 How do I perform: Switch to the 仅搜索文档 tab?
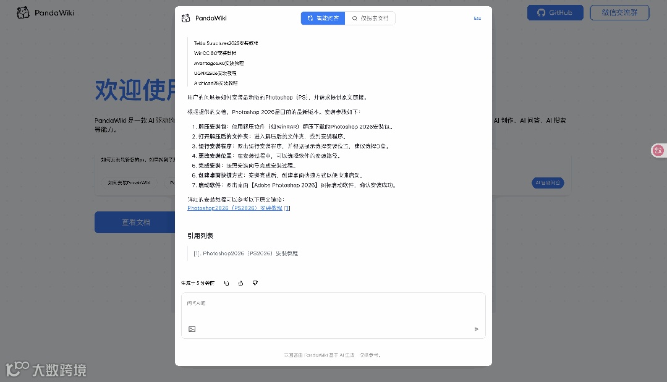370,19
